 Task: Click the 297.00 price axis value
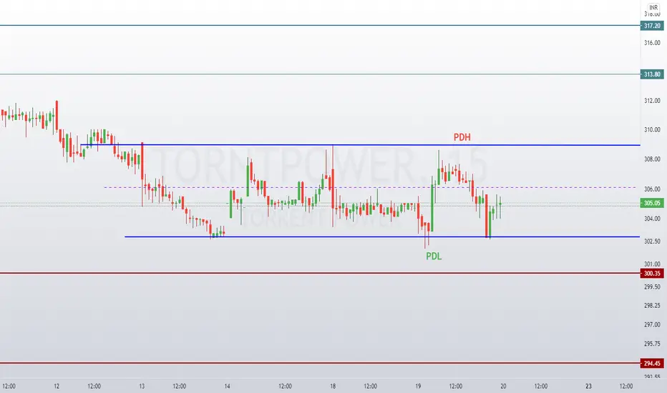pos(652,324)
